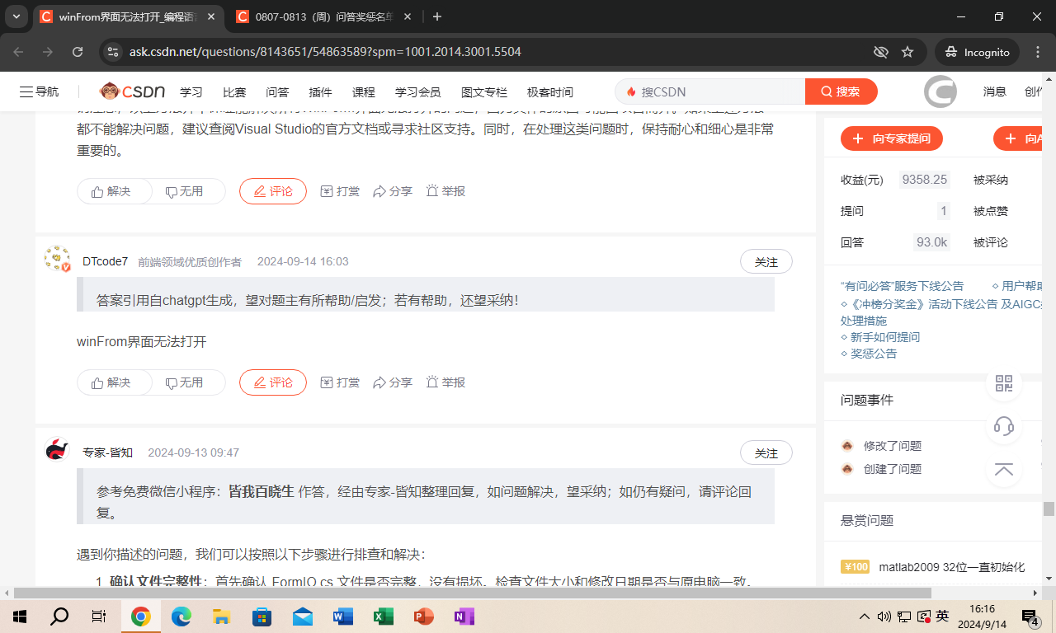Viewport: 1056px width, 633px height.
Task: Mark the answer as 无用 (not helpful)
Action: [187, 382]
